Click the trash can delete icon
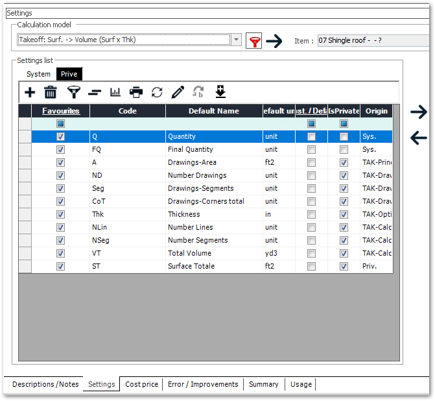 point(50,92)
